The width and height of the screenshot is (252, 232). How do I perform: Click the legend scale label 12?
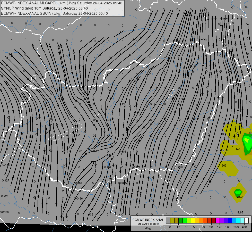(178, 227)
